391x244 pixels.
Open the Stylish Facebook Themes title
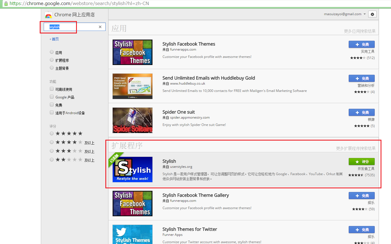pos(189,44)
